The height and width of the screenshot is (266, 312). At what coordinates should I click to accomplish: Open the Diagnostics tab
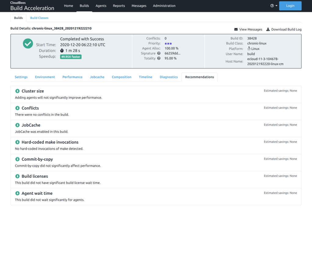169,77
